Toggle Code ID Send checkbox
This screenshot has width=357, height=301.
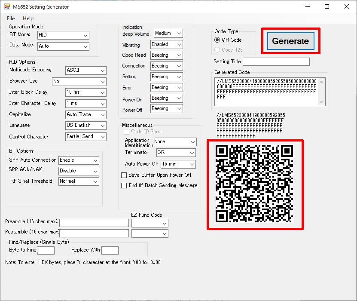[143, 132]
